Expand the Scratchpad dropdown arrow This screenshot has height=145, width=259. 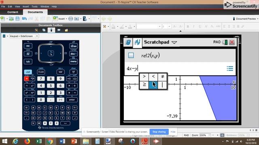[174, 43]
